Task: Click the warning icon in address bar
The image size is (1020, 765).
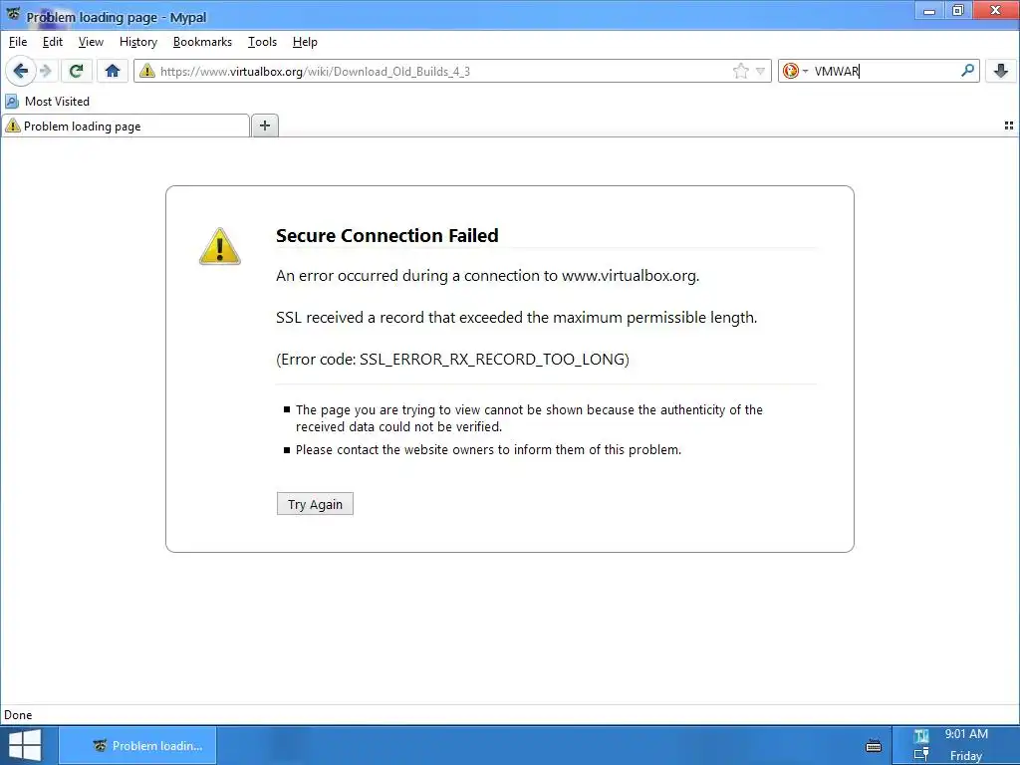Action: tap(147, 71)
